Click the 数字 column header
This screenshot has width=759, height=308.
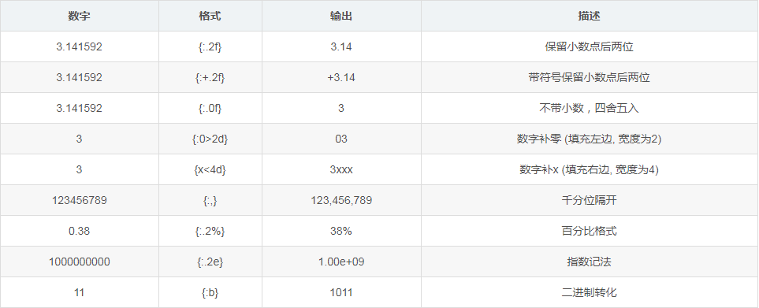[80, 16]
